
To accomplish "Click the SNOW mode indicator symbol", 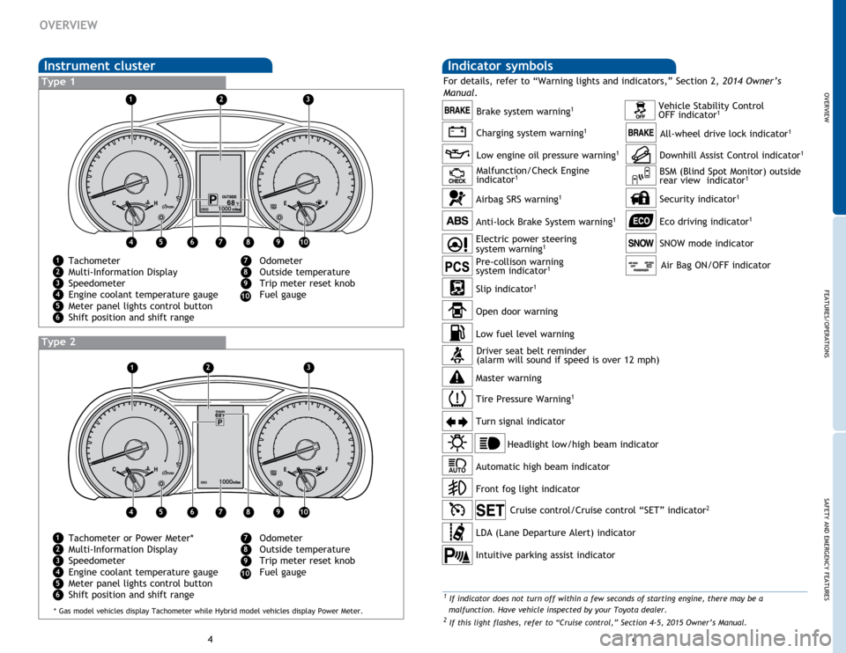I will click(x=641, y=243).
